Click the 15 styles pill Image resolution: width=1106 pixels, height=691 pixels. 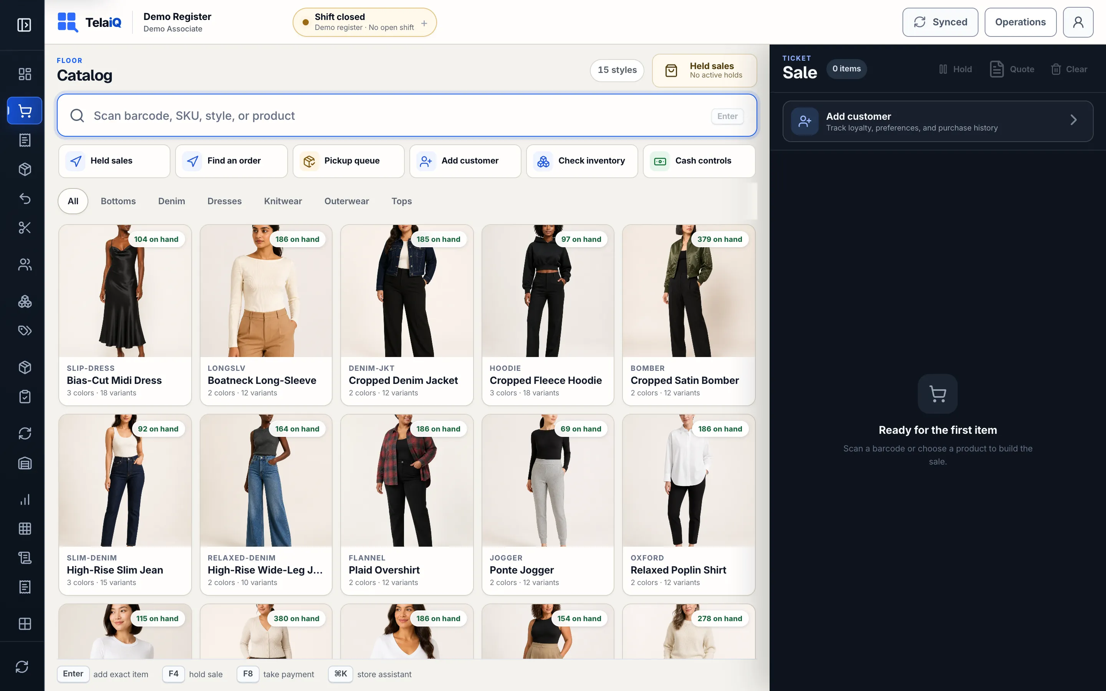click(x=617, y=70)
